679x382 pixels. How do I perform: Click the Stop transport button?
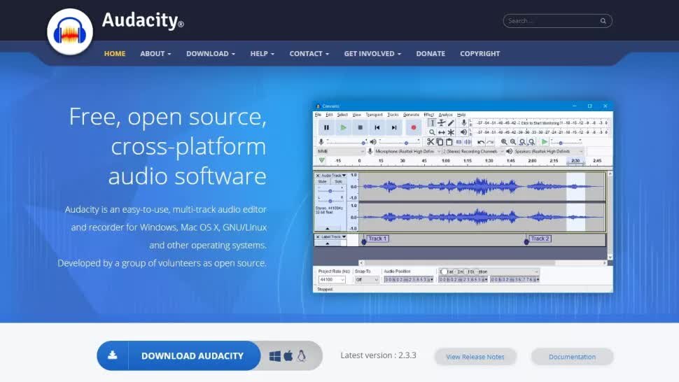(x=360, y=127)
